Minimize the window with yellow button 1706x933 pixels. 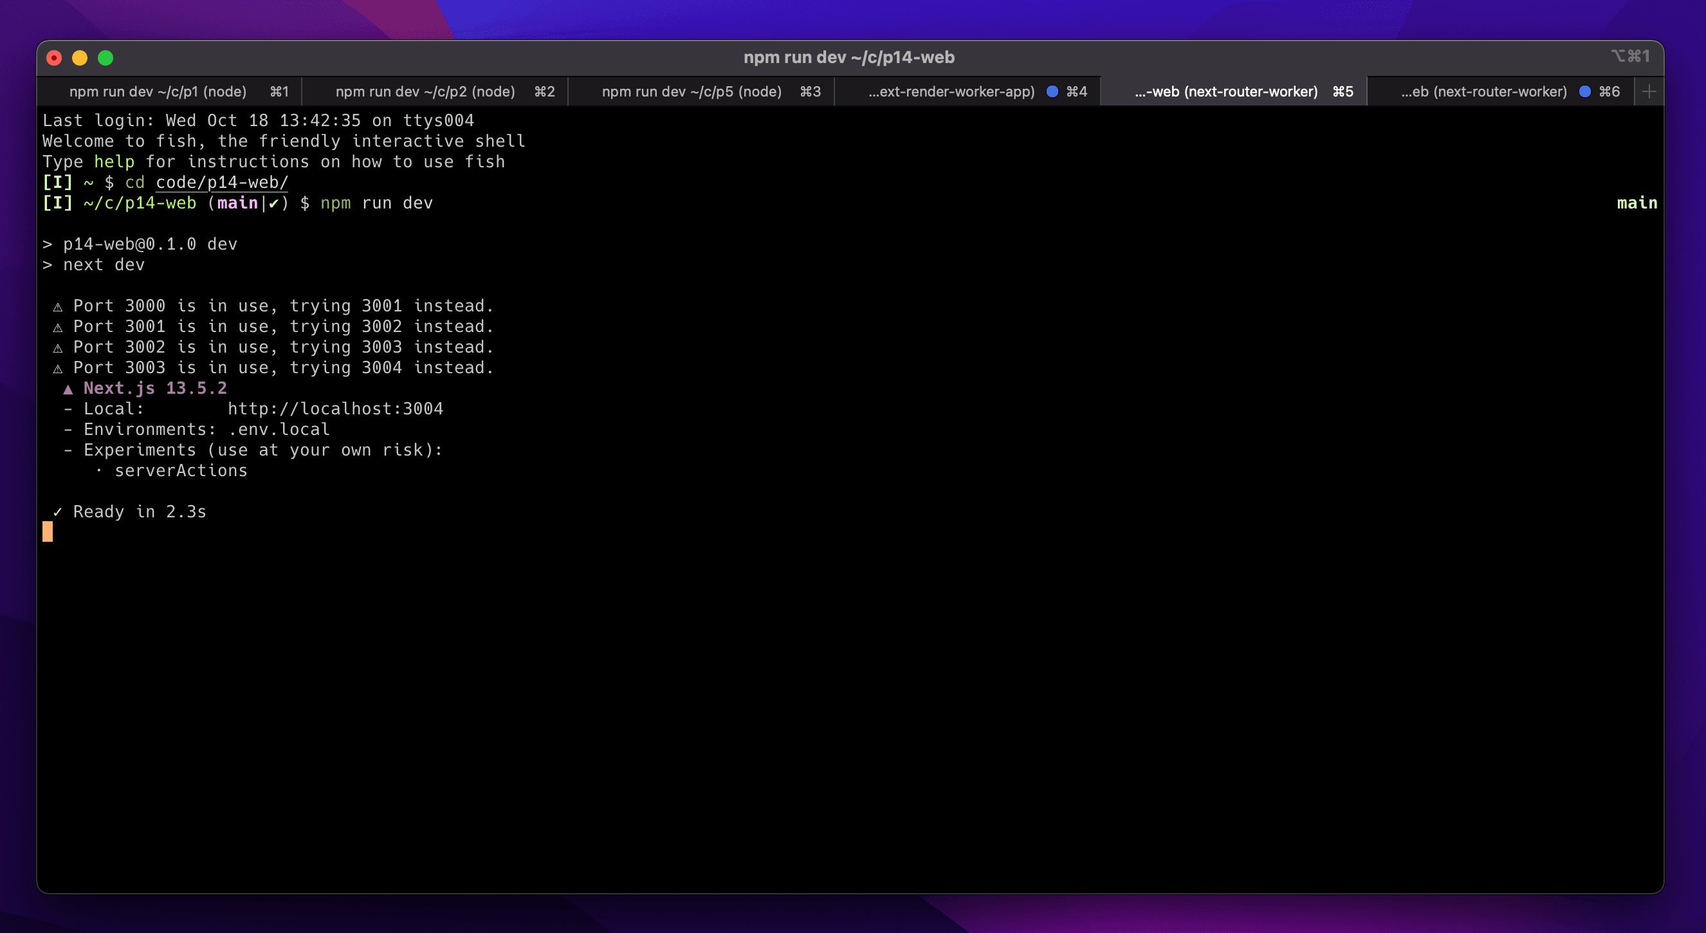click(80, 58)
